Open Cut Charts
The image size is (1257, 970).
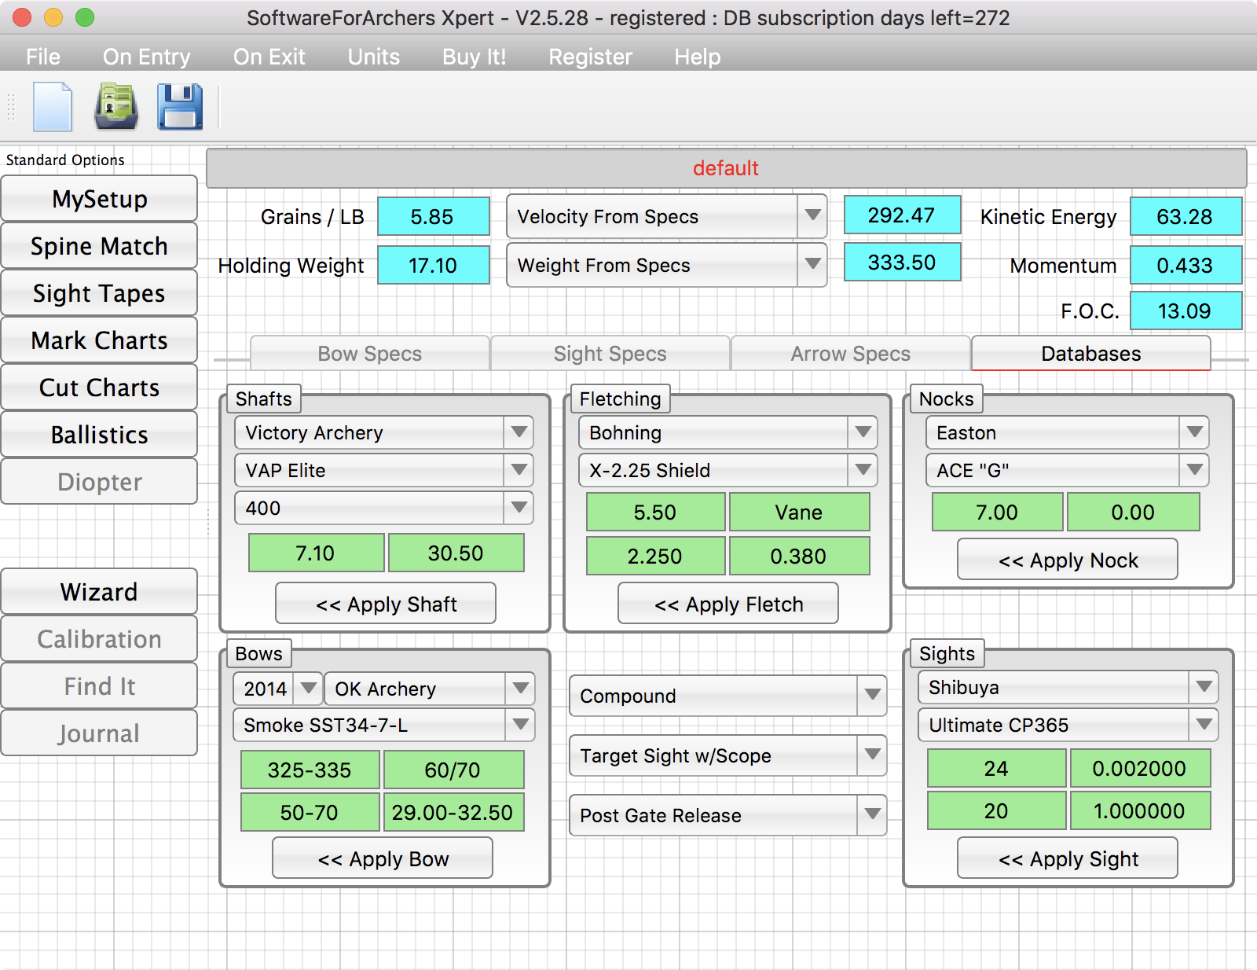[x=99, y=388]
